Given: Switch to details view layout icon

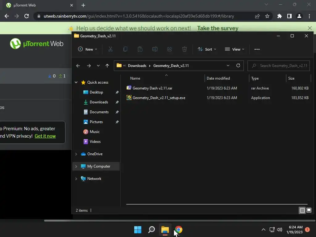Looking at the screenshot, I should (302, 210).
